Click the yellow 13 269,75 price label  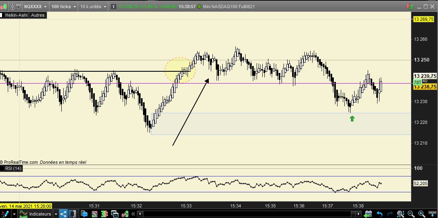tap(424, 19)
